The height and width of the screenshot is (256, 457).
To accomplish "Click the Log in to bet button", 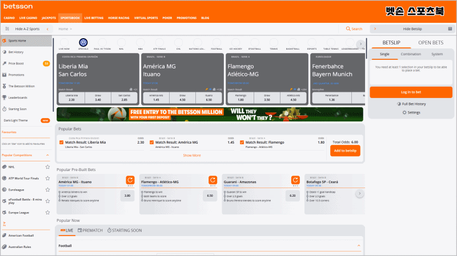I will [411, 92].
